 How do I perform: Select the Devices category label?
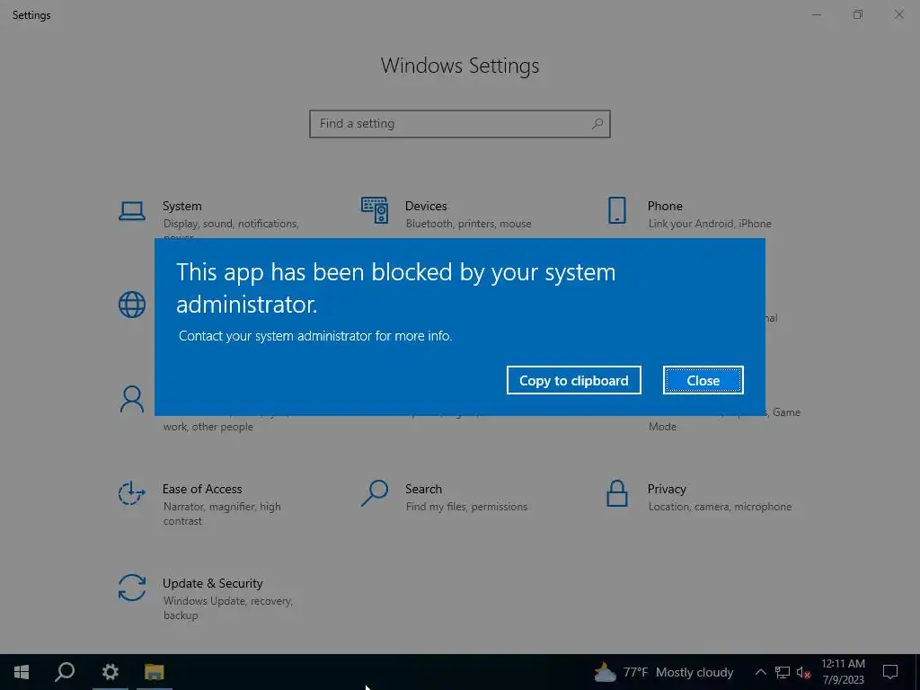tap(426, 206)
